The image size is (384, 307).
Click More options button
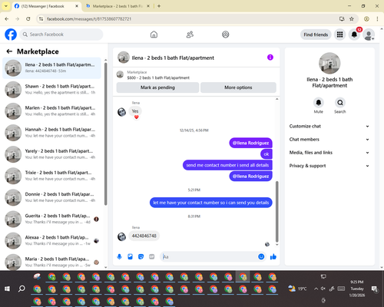238,87
